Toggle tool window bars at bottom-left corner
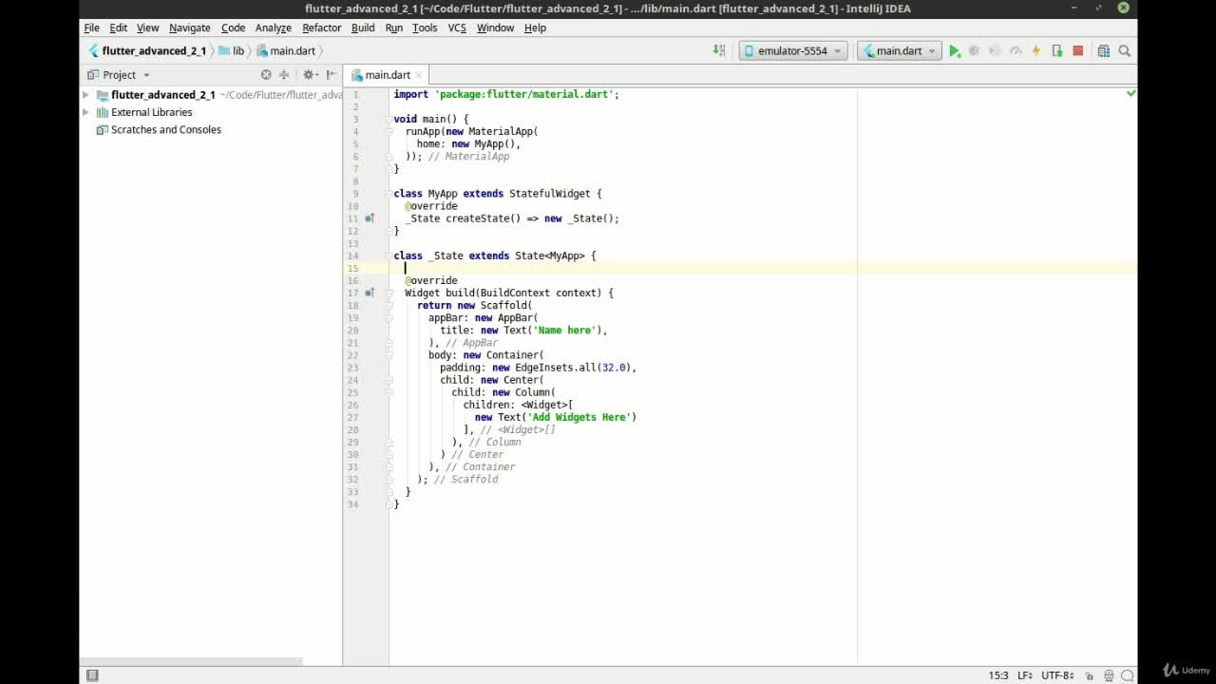The width and height of the screenshot is (1216, 684). tap(92, 675)
